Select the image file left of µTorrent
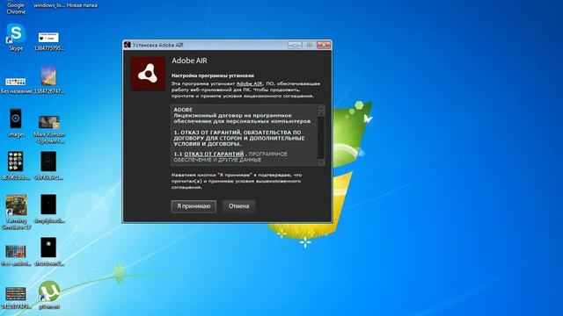This screenshot has width=563, height=316. tap(16, 298)
